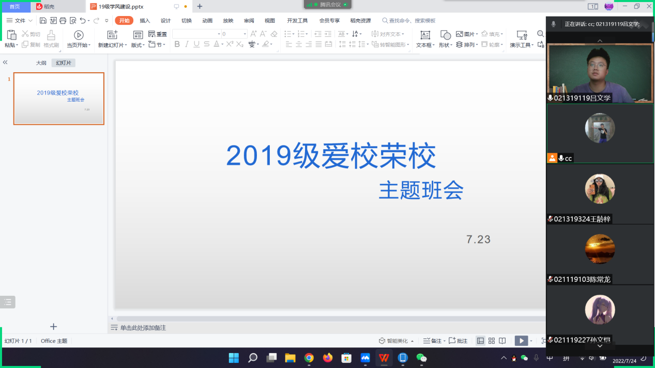This screenshot has height=368, width=655.
Task: Click the Print icon in quick access toolbar
Action: point(63,21)
